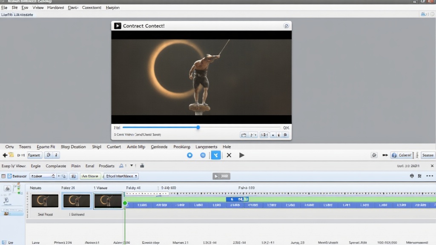Open the small down-arrow dropdown after Prodiarts
This screenshot has width=436, height=245.
pos(132,165)
